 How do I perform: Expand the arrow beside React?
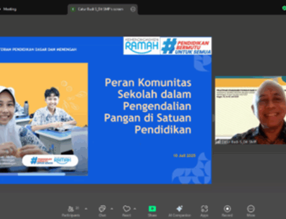(135, 209)
